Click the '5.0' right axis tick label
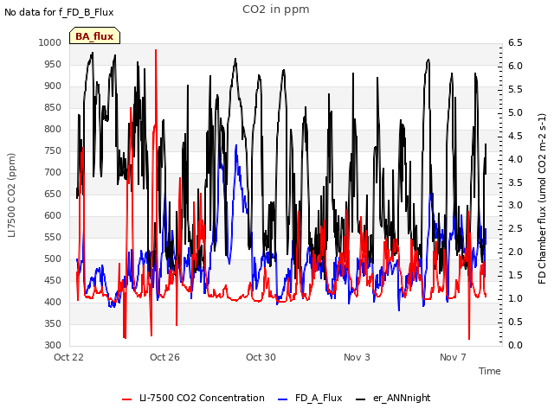 (x=516, y=112)
